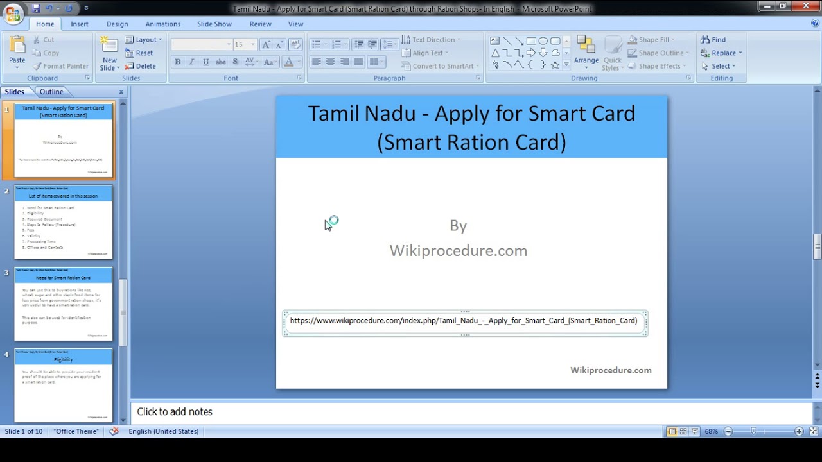Open the font size dropdown
The width and height of the screenshot is (822, 462).
(x=252, y=44)
